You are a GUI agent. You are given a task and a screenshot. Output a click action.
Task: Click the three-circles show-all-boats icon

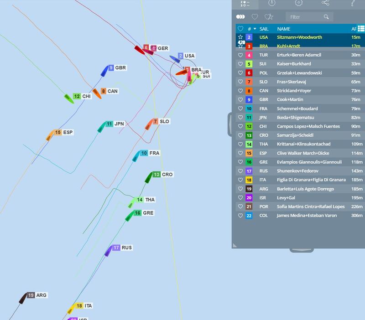(240, 17)
